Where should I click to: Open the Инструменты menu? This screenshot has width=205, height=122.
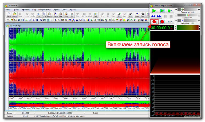pyautogui.click(x=44, y=10)
